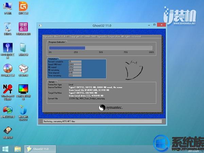Open the rainbow monitor resolution icon
Viewport: 204px width, 153px height.
[23, 90]
